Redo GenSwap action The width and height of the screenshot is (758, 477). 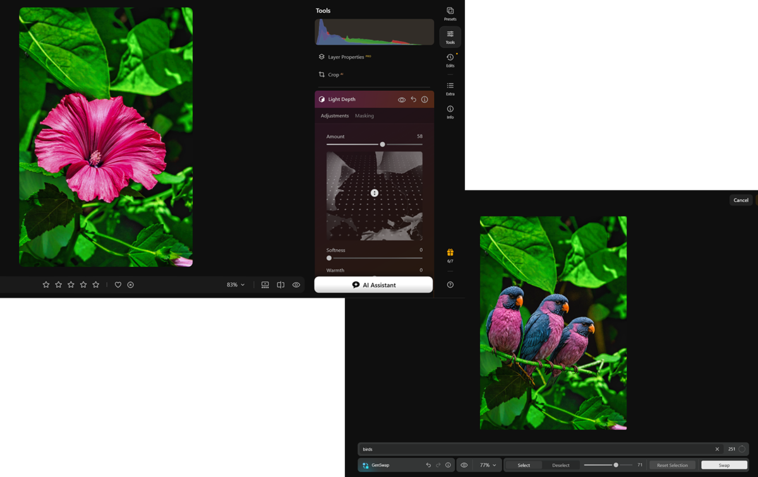pyautogui.click(x=438, y=465)
